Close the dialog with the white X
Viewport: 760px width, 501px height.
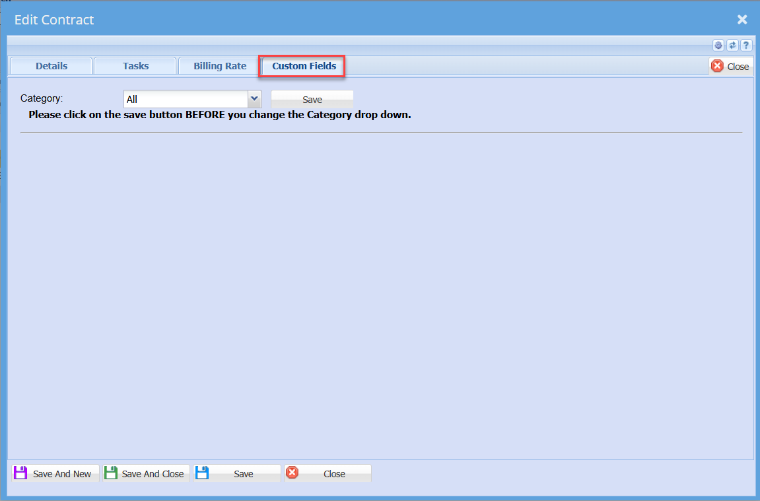coord(742,19)
